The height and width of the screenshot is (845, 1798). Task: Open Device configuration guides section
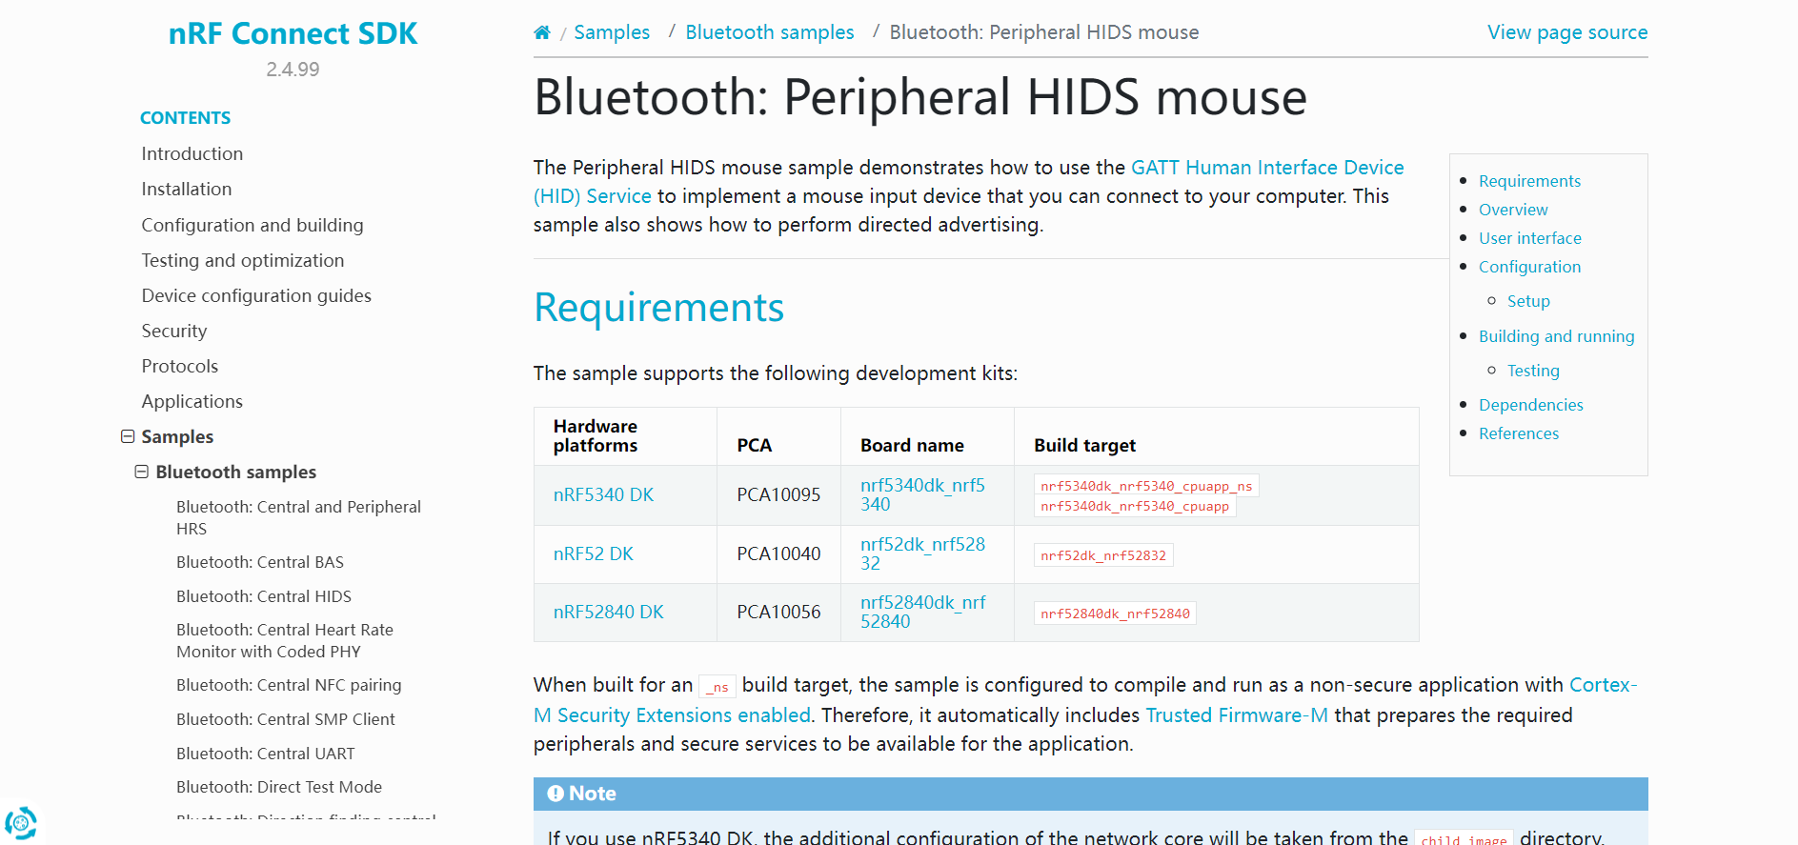click(256, 295)
